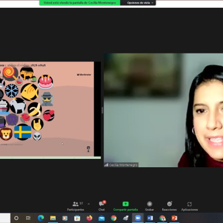This screenshot has height=223, width=223.
Task: Open the Reacciones menu
Action: pos(169,206)
